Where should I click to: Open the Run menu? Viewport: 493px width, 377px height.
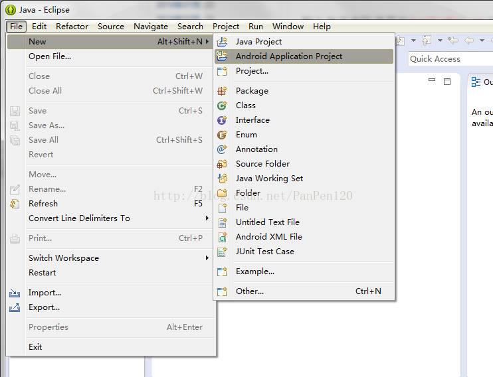(x=256, y=27)
